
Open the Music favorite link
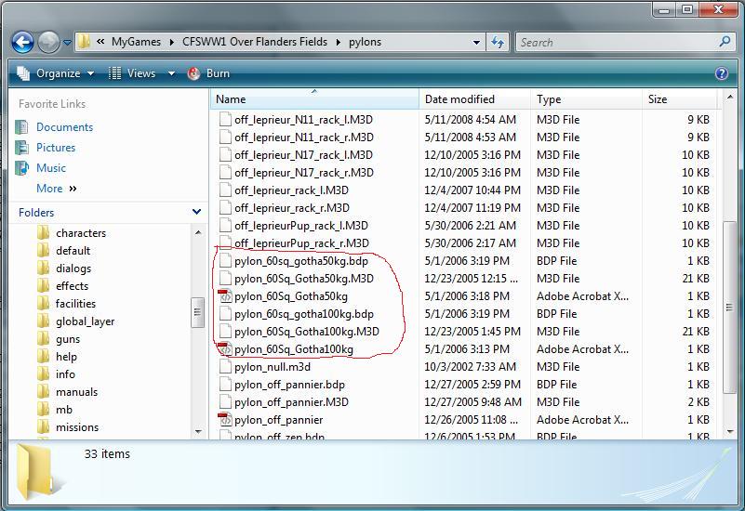[x=51, y=168]
